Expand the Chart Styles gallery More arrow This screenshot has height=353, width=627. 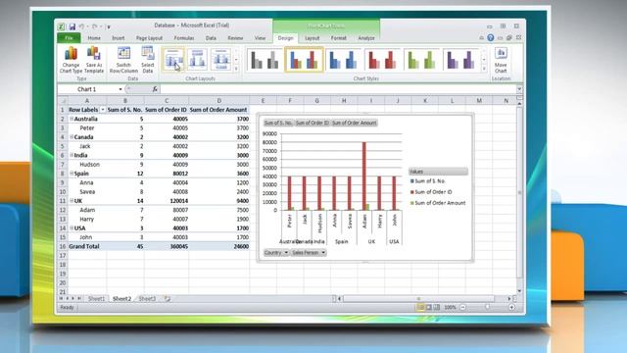tap(484, 69)
